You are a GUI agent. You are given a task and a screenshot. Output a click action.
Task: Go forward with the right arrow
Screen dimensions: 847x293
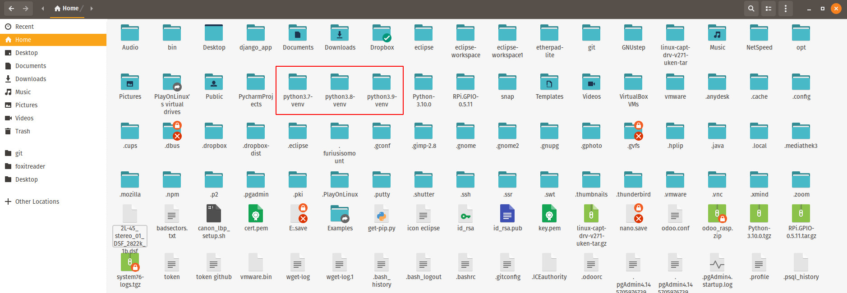26,9
